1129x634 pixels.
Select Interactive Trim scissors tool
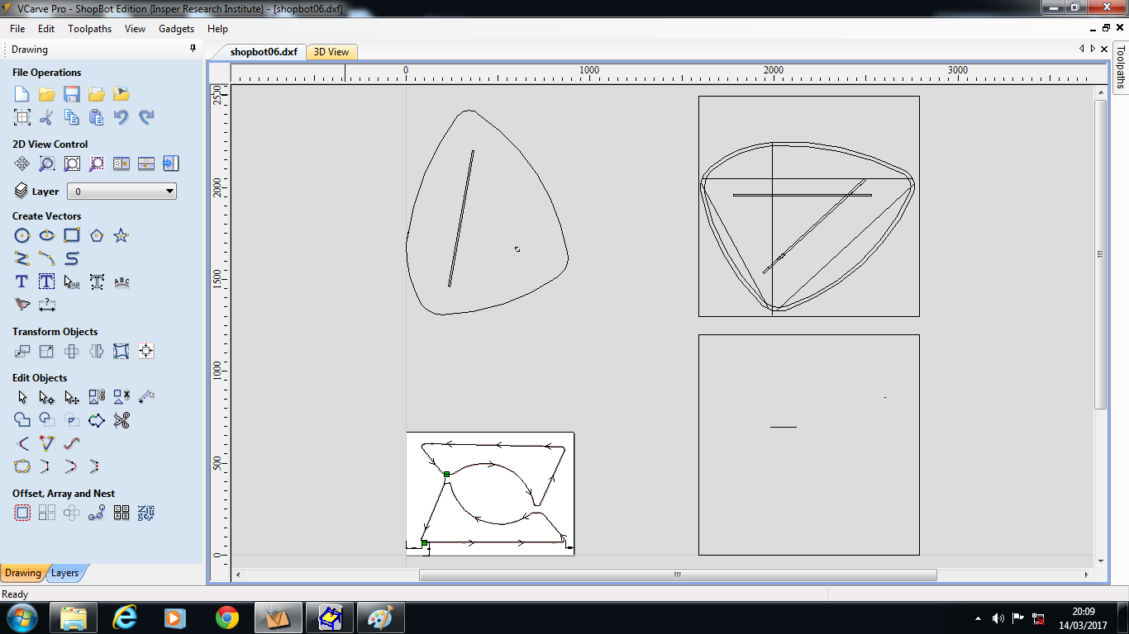click(x=121, y=420)
